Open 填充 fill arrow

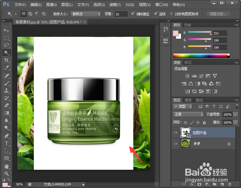click(x=236, y=122)
